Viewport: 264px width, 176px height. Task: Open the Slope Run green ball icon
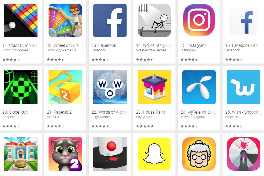[21, 87]
